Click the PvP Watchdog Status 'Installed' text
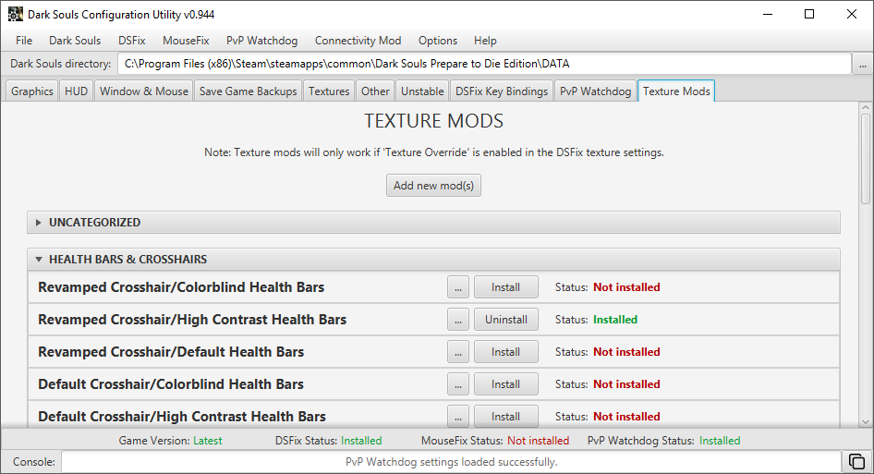The height and width of the screenshot is (474, 874). tap(720, 441)
